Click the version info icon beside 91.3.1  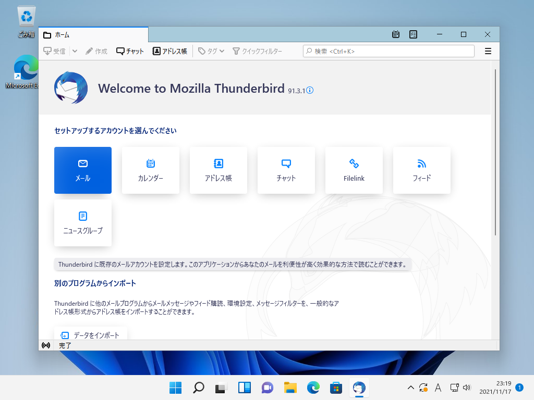(x=310, y=90)
